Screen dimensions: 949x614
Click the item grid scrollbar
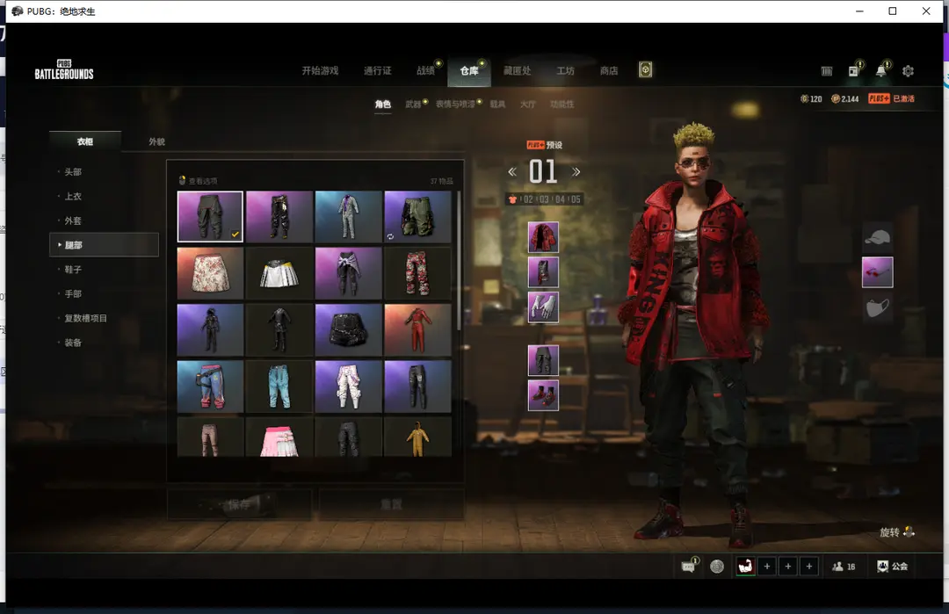[x=458, y=260]
